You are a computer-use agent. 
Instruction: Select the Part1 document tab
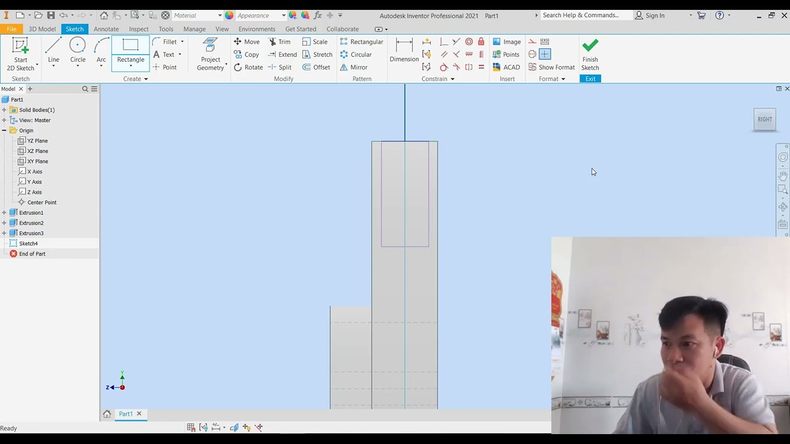click(125, 414)
